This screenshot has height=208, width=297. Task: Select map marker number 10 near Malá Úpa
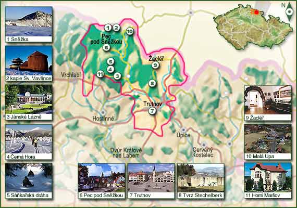(x=130, y=31)
